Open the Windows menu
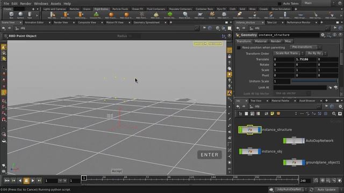Image resolution: width=344 pixels, height=193 pixels. 41,4
